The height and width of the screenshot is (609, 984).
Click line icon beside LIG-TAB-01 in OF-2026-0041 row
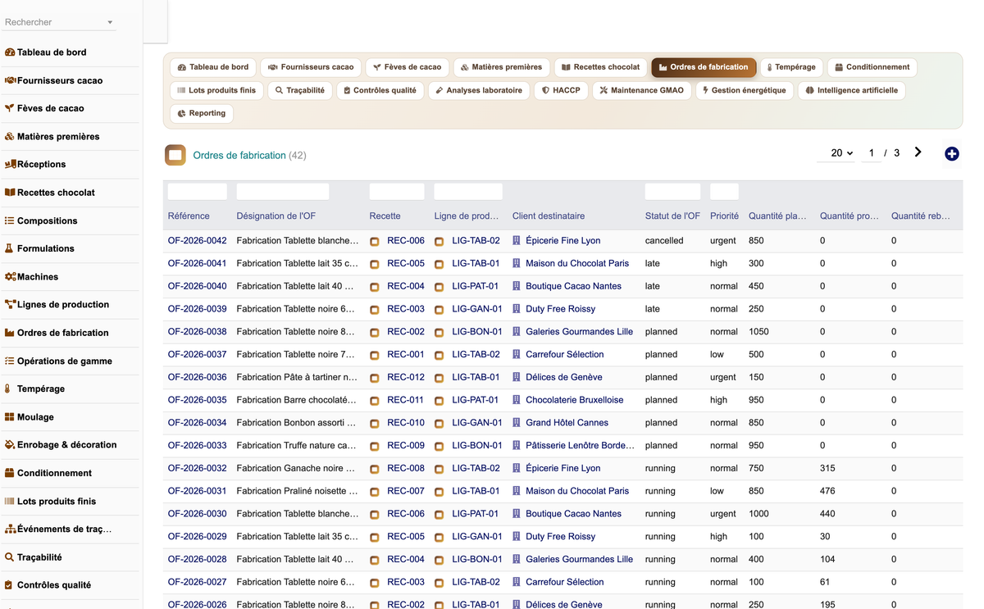[x=439, y=265]
